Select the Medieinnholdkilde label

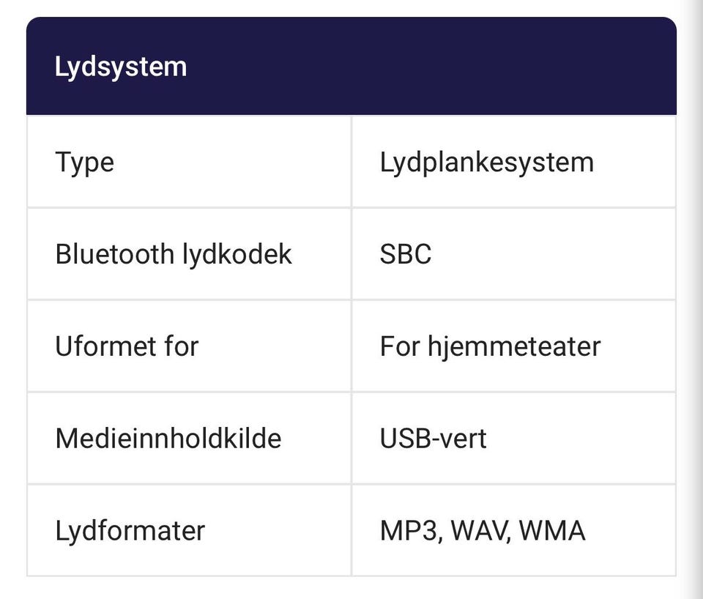pyautogui.click(x=168, y=438)
